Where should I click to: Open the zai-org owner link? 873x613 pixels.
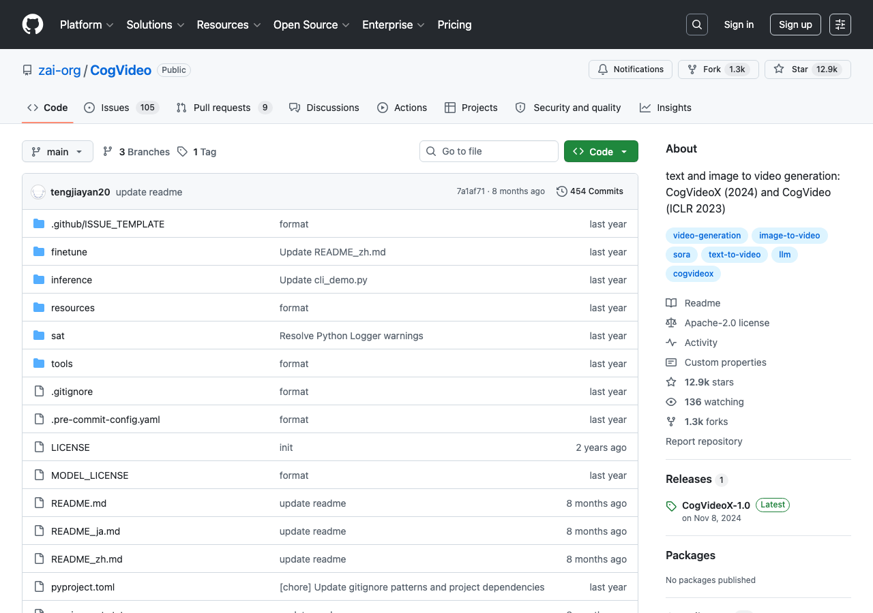pyautogui.click(x=59, y=70)
